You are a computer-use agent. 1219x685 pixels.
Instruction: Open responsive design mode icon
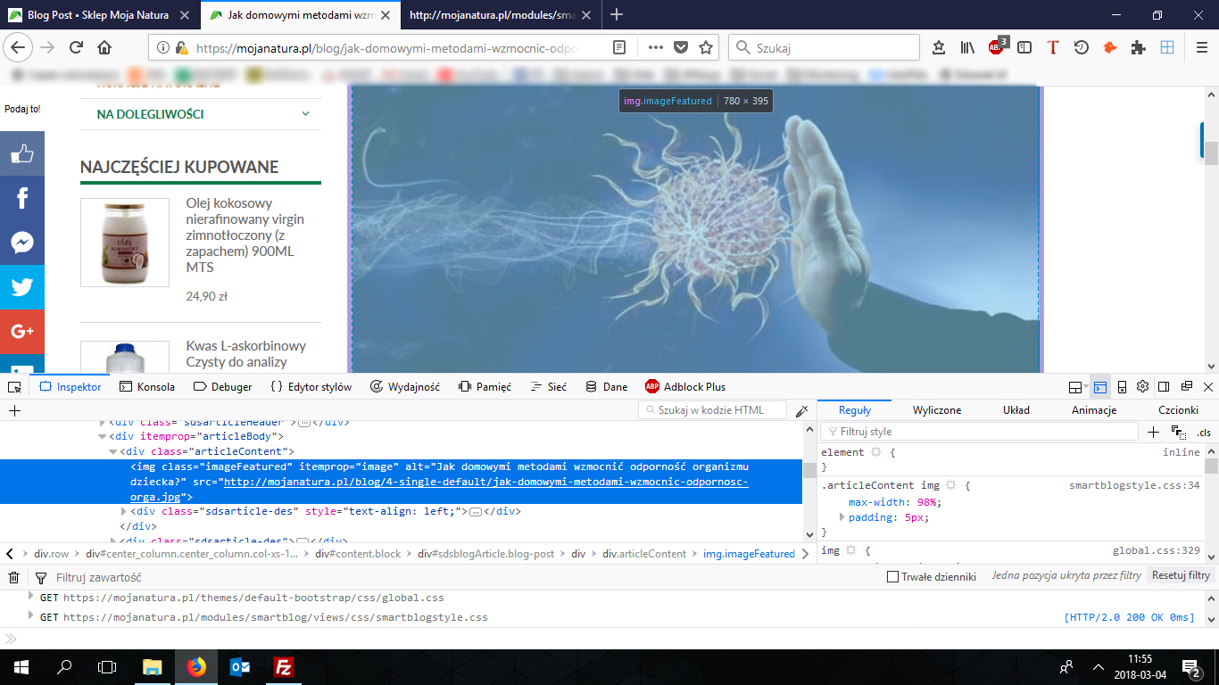[x=1122, y=387]
